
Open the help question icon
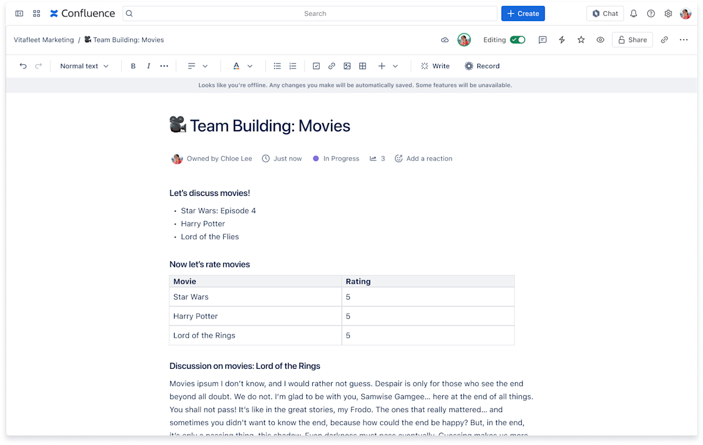click(x=651, y=13)
